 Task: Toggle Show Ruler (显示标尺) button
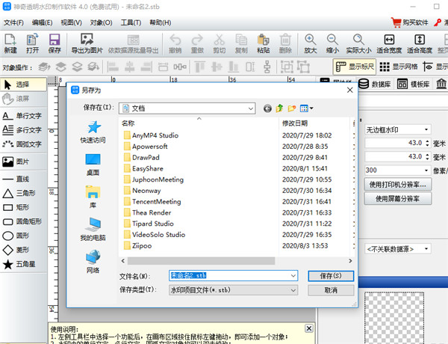pyautogui.click(x=355, y=67)
